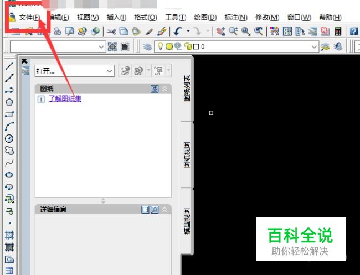This screenshot has height=275, width=360.
Task: Open the Layer Properties Manager
Action: [x=147, y=47]
